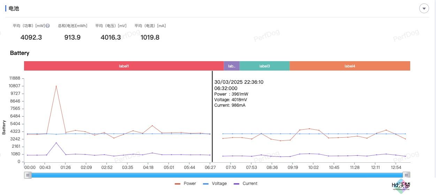This screenshot has height=195, width=436.
Task: Click the average power value 4092.3
Action: pos(31,37)
